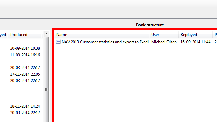Click the Book structure panel title
Image resolution: width=217 pixels, height=122 pixels.
coord(150,25)
